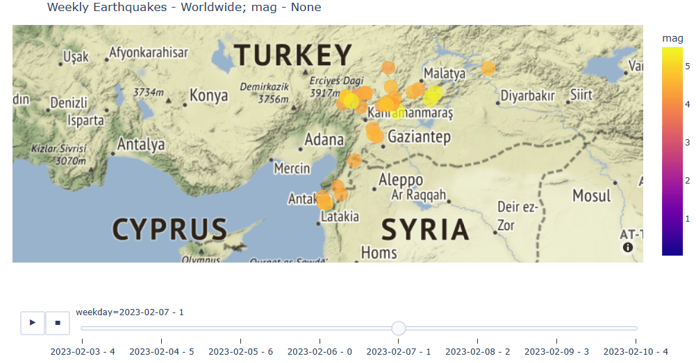
Task: Click the SYRIA country label
Action: point(425,230)
